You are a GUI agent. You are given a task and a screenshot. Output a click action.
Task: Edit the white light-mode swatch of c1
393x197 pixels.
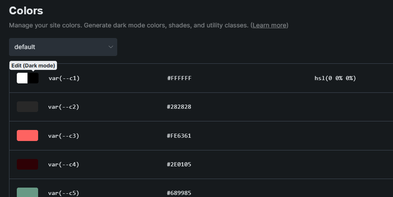22,78
